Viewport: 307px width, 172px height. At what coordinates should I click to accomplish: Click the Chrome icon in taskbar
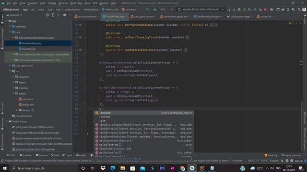[x=182, y=168]
